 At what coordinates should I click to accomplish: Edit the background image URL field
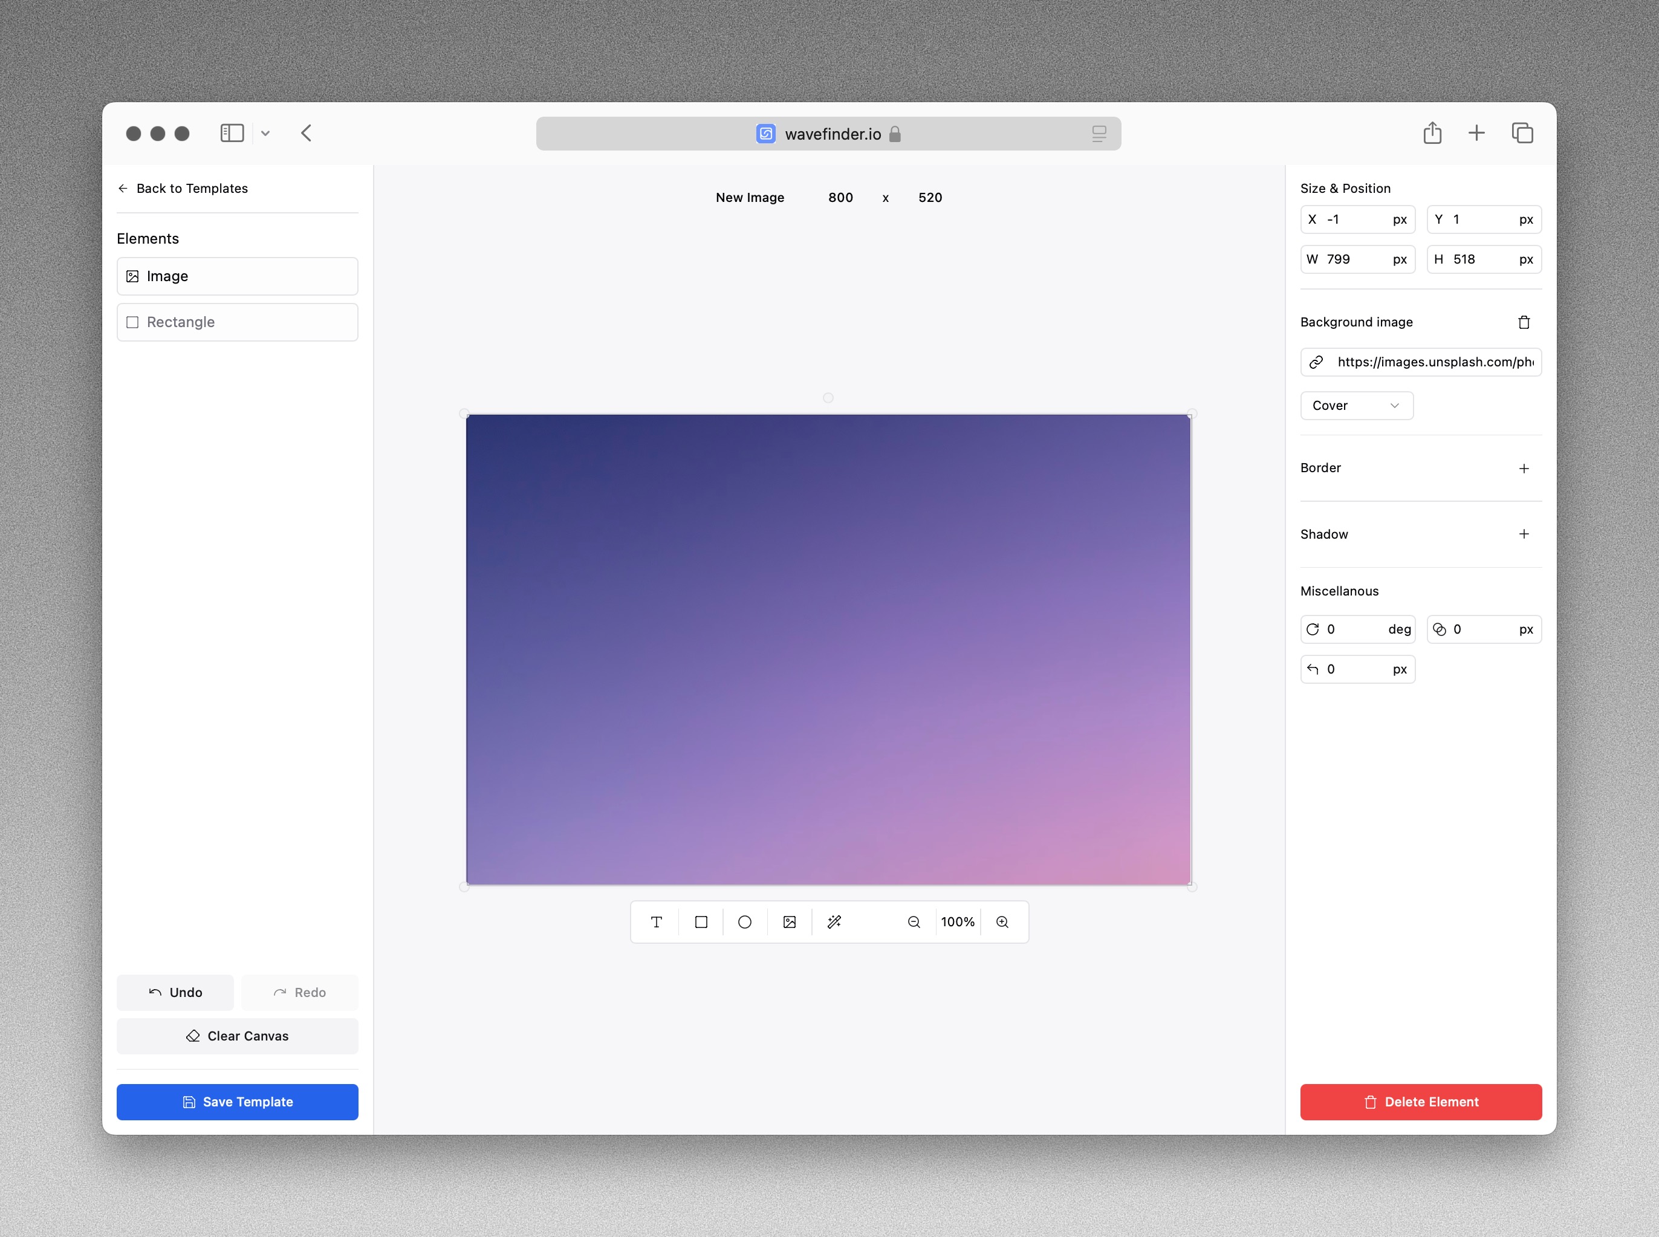(1421, 362)
